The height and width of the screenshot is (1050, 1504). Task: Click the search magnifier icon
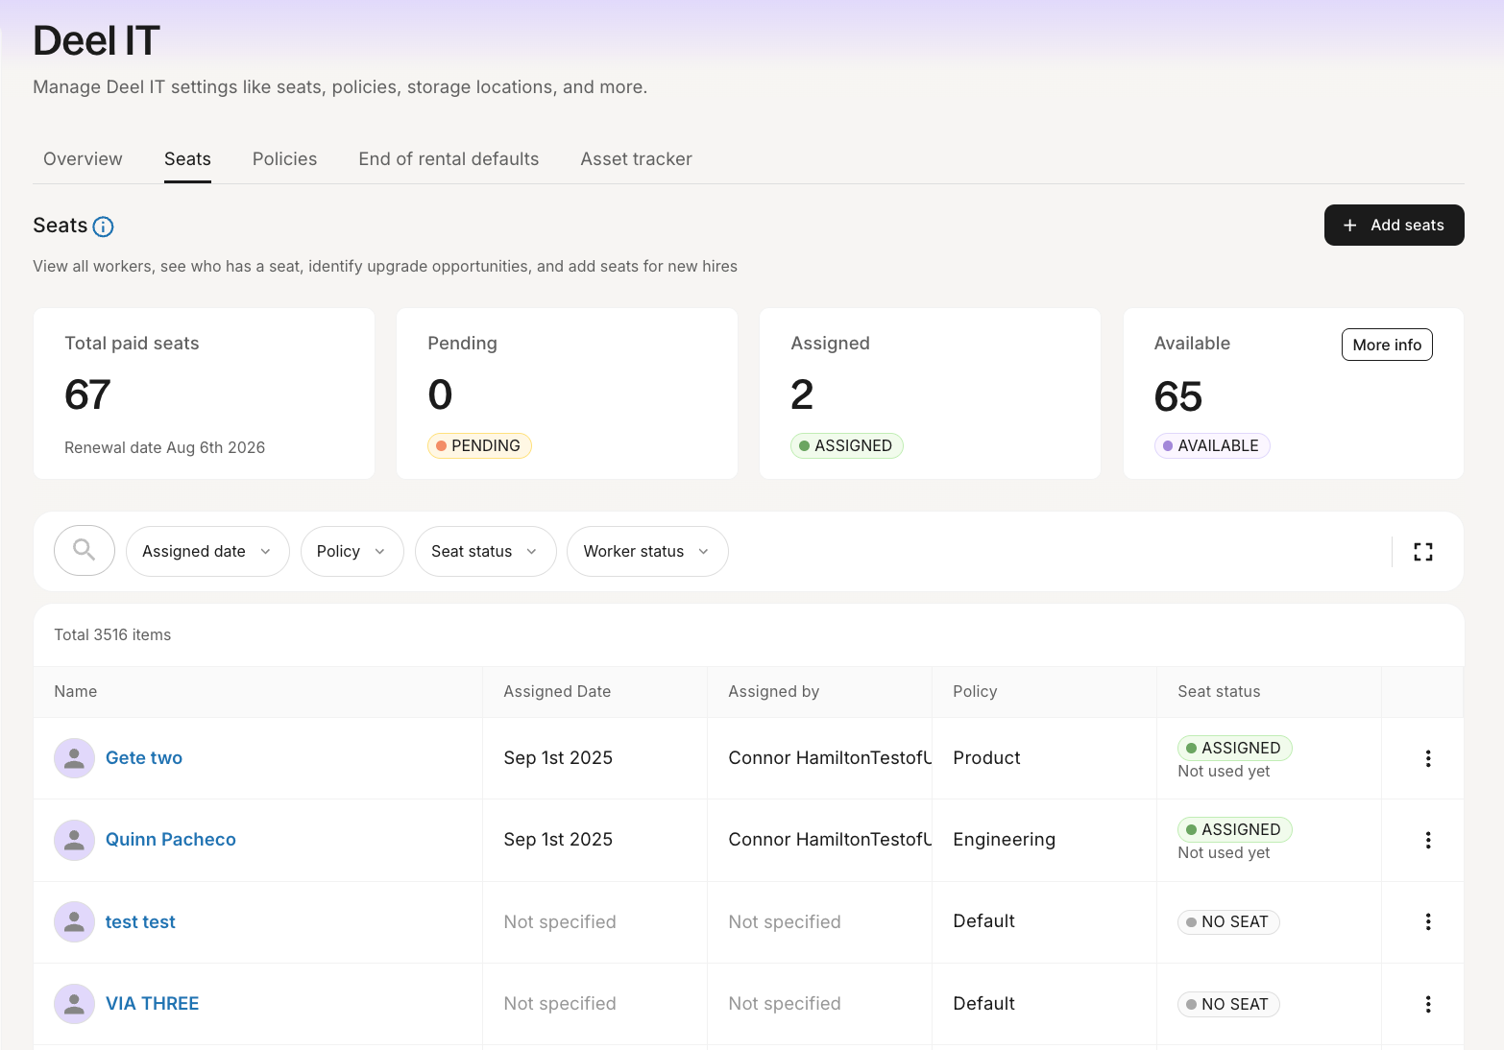click(x=85, y=551)
